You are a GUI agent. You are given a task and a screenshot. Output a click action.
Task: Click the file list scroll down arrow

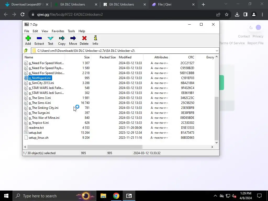pos(216,143)
